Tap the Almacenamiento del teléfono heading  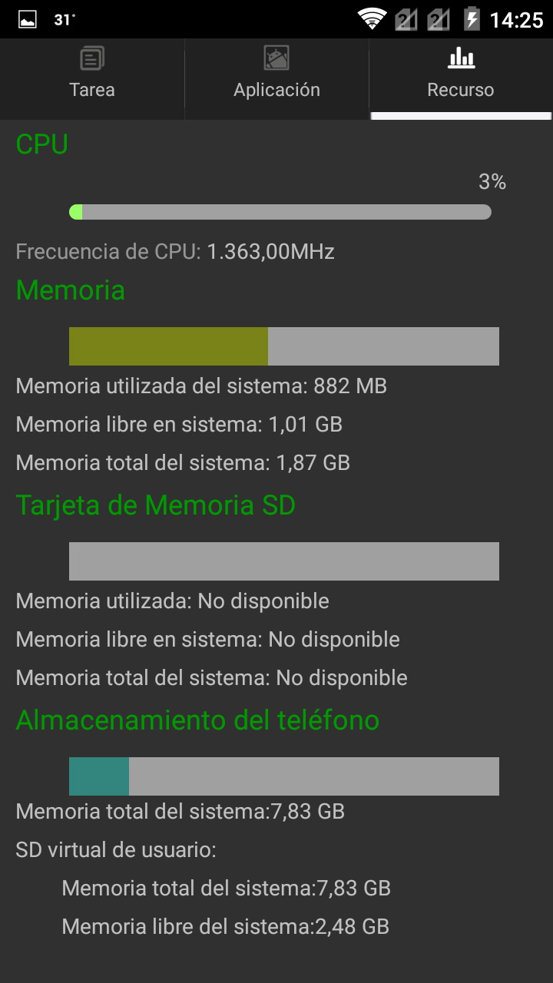[x=197, y=720]
